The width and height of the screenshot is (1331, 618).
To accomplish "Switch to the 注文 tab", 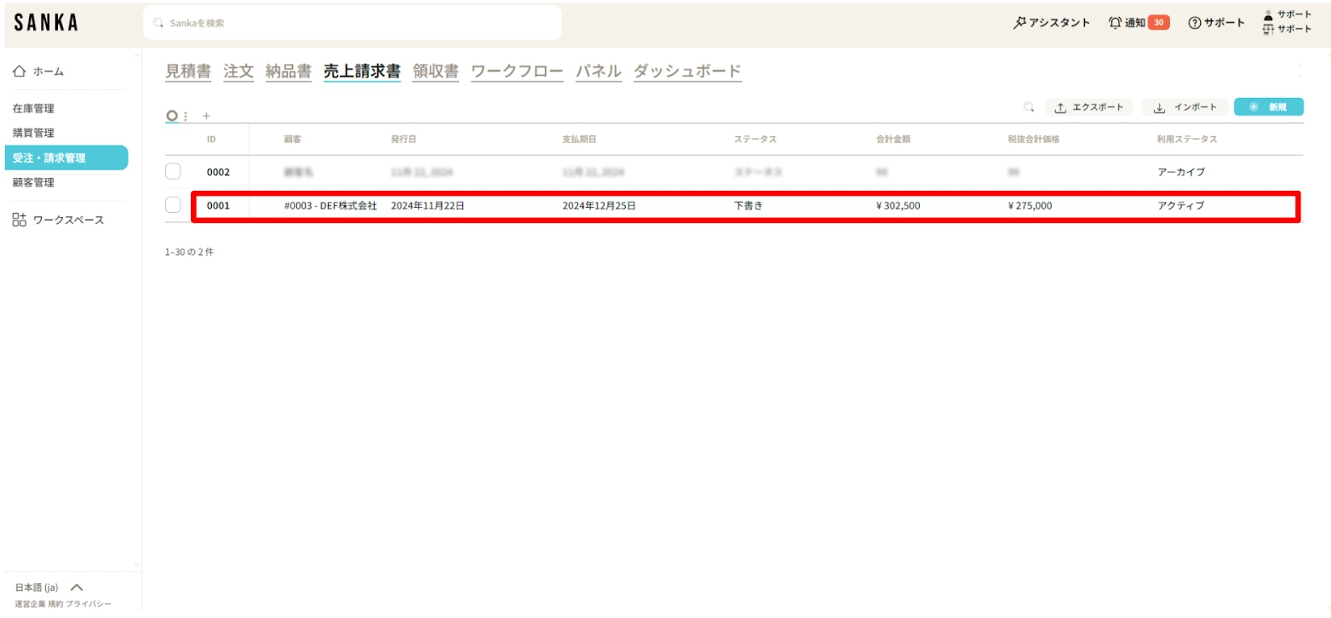I will coord(238,72).
